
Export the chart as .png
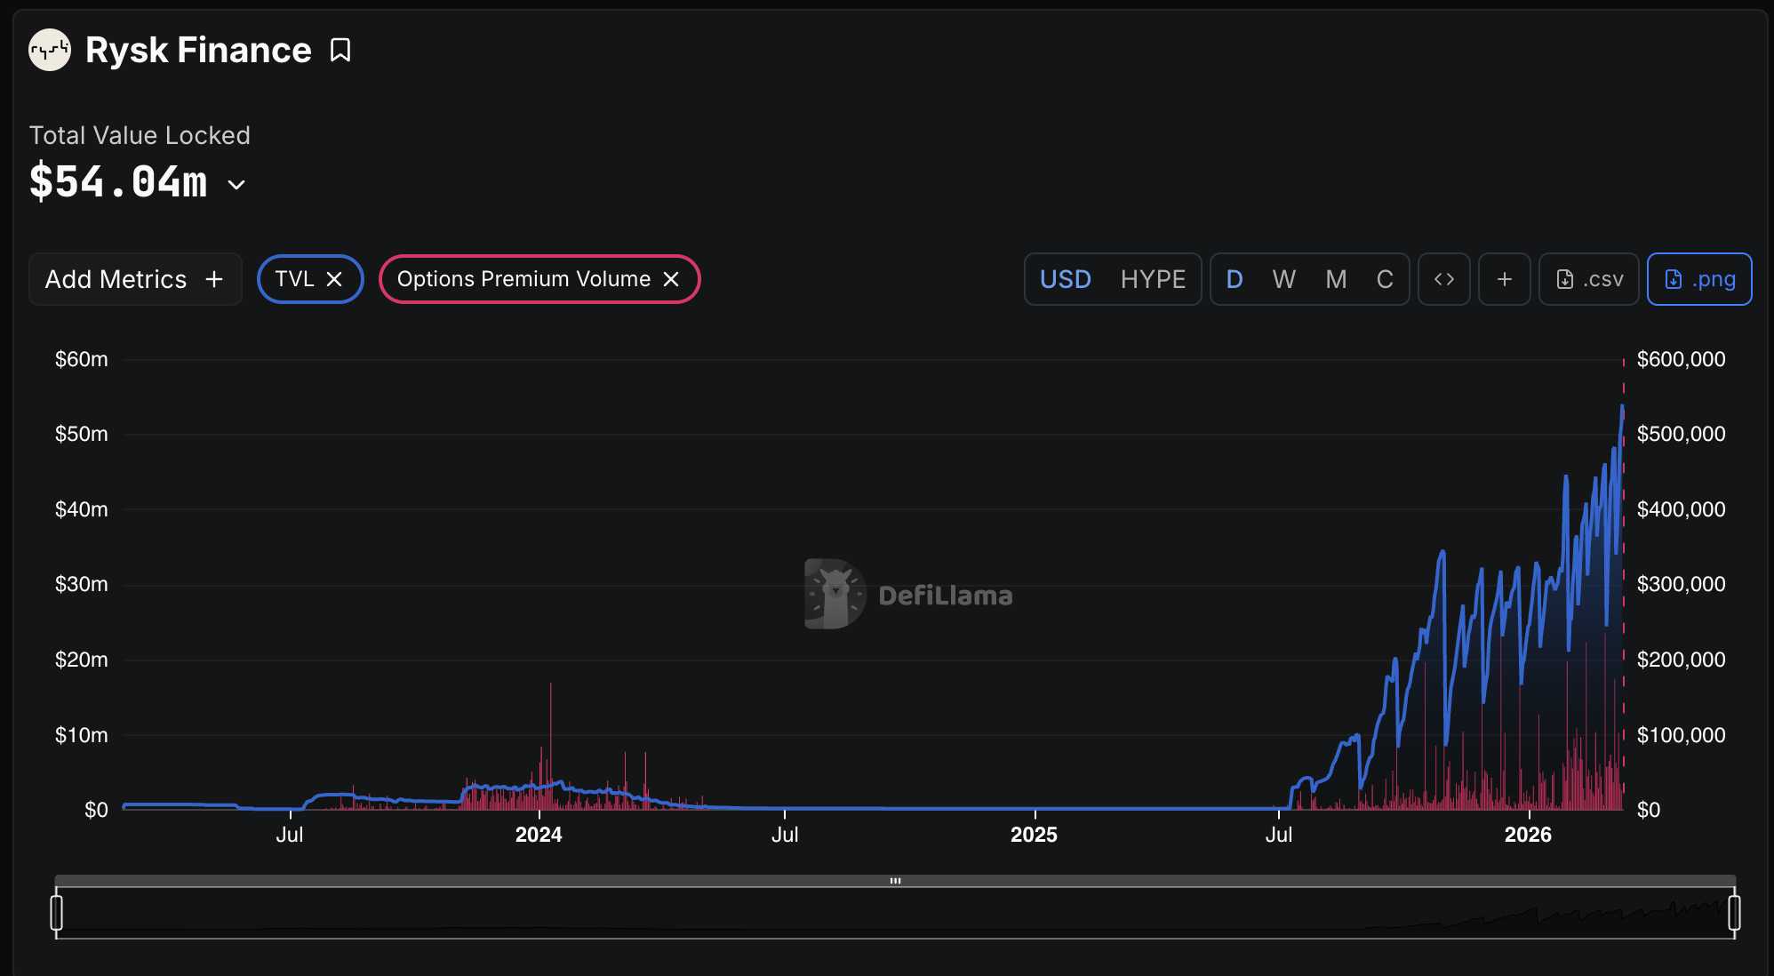click(1698, 279)
